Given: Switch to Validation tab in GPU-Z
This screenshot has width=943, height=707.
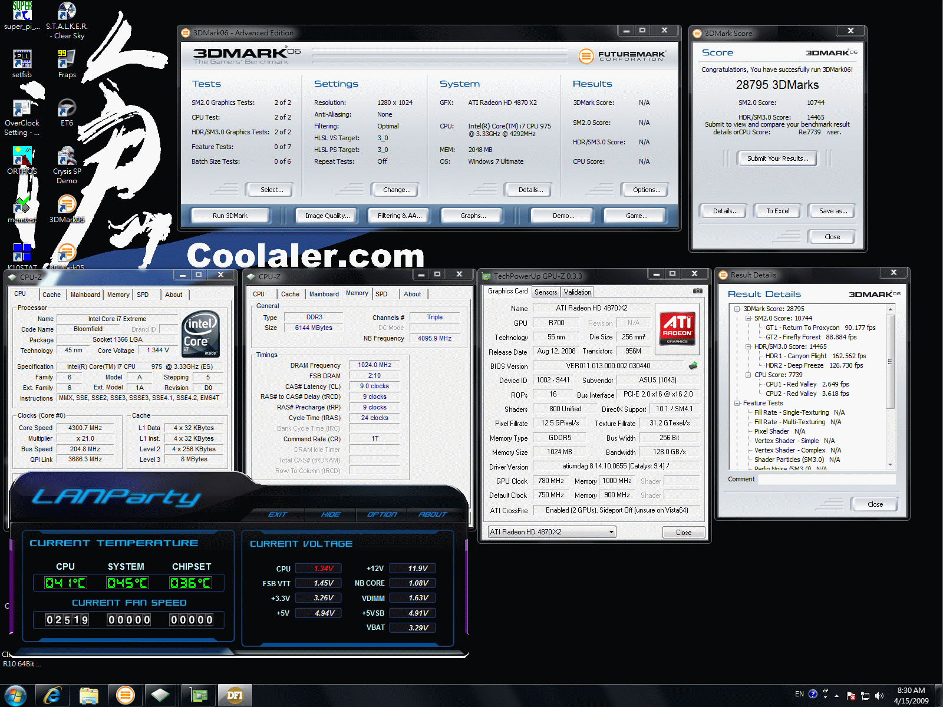Looking at the screenshot, I should click(578, 292).
